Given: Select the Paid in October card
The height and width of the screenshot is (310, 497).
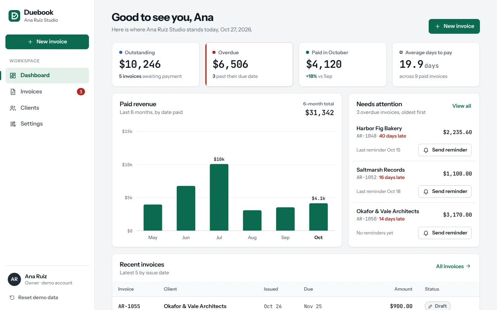Looking at the screenshot, I should (342, 65).
